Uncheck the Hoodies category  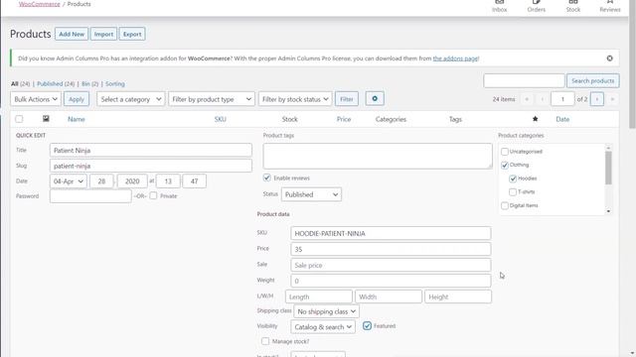tap(513, 178)
